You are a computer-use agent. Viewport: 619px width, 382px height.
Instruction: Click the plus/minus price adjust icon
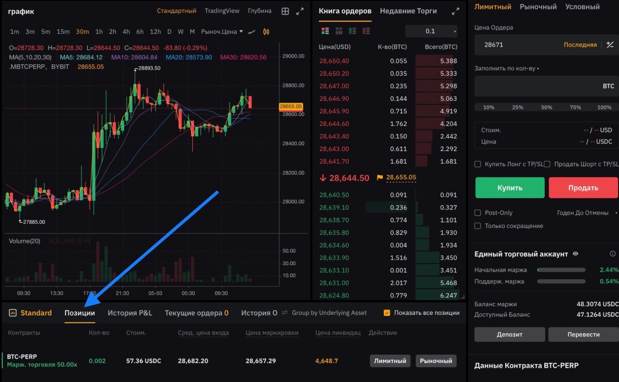[610, 45]
